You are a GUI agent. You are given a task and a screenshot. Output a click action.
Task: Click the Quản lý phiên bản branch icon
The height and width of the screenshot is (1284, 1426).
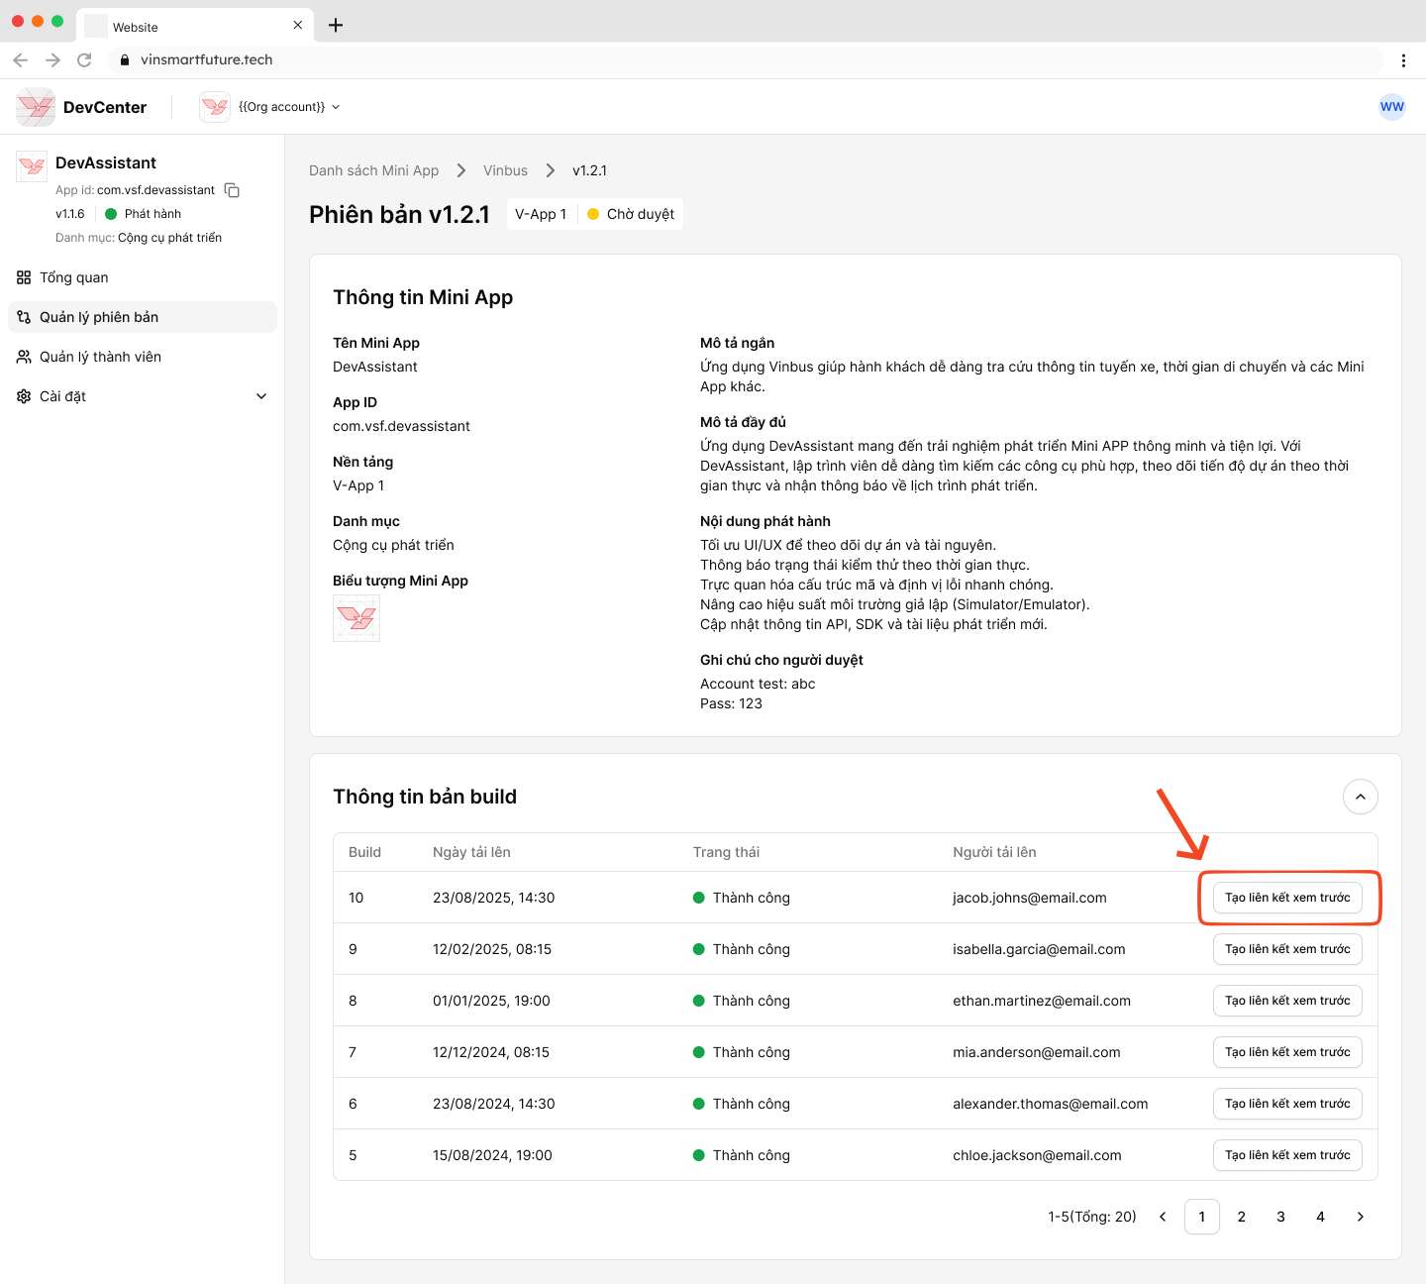click(24, 317)
